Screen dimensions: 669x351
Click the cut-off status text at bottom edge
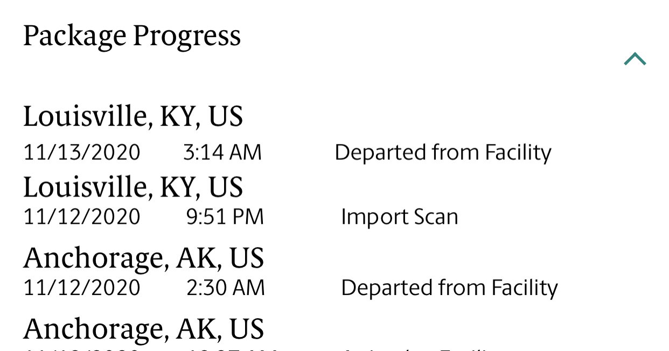coord(420,349)
